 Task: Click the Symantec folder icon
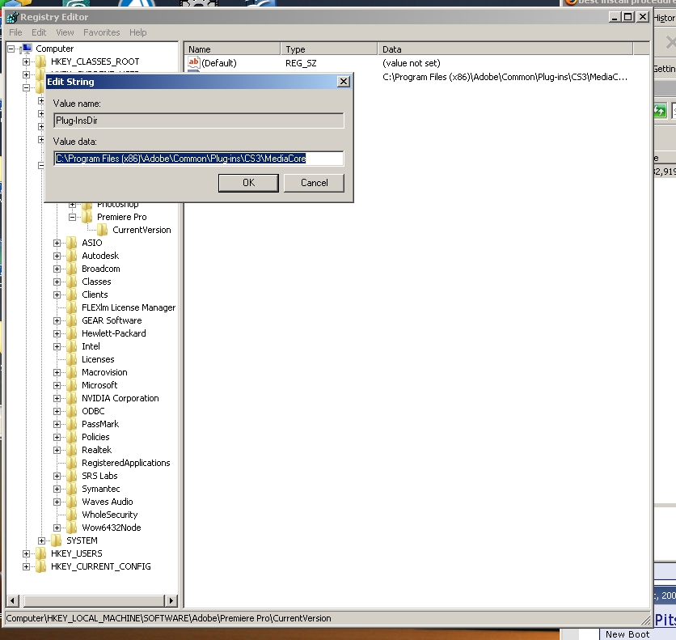click(72, 488)
